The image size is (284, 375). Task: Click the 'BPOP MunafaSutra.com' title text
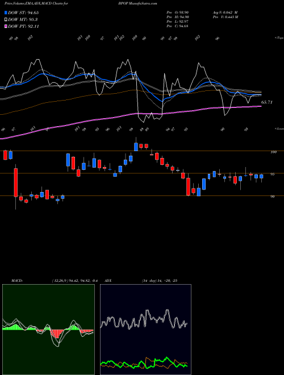[x=138, y=4]
